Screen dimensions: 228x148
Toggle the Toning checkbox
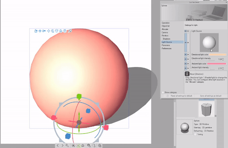pyautogui.click(x=195, y=134)
